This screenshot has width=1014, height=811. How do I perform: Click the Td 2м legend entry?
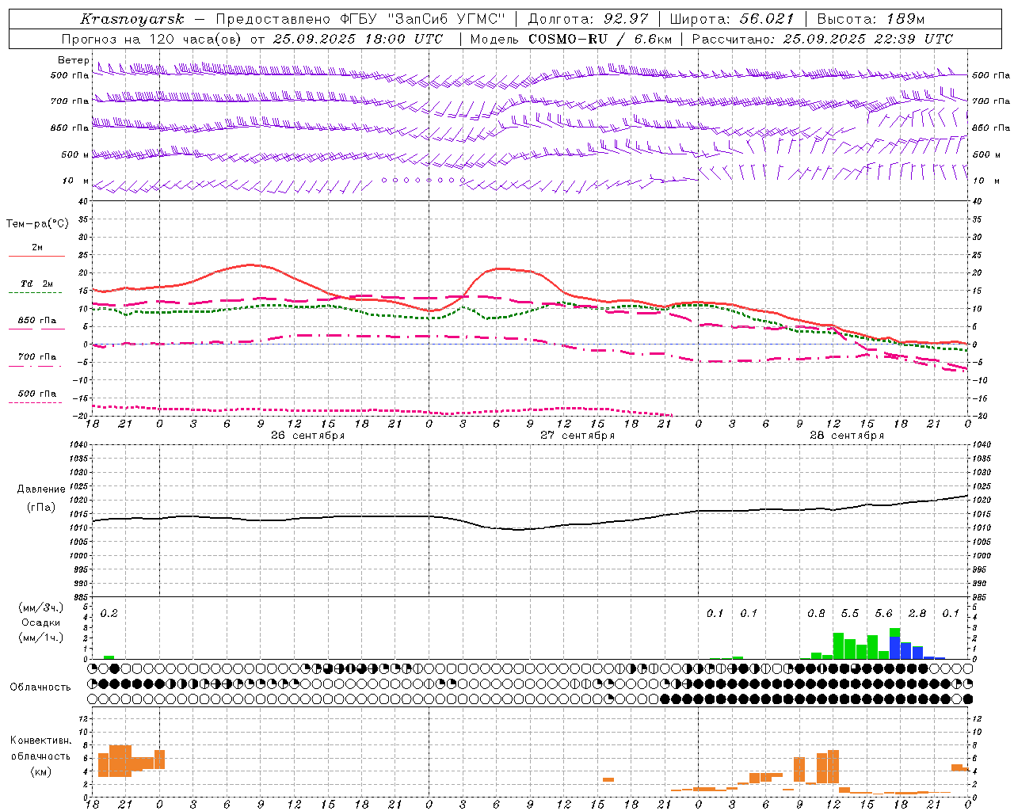36,284
